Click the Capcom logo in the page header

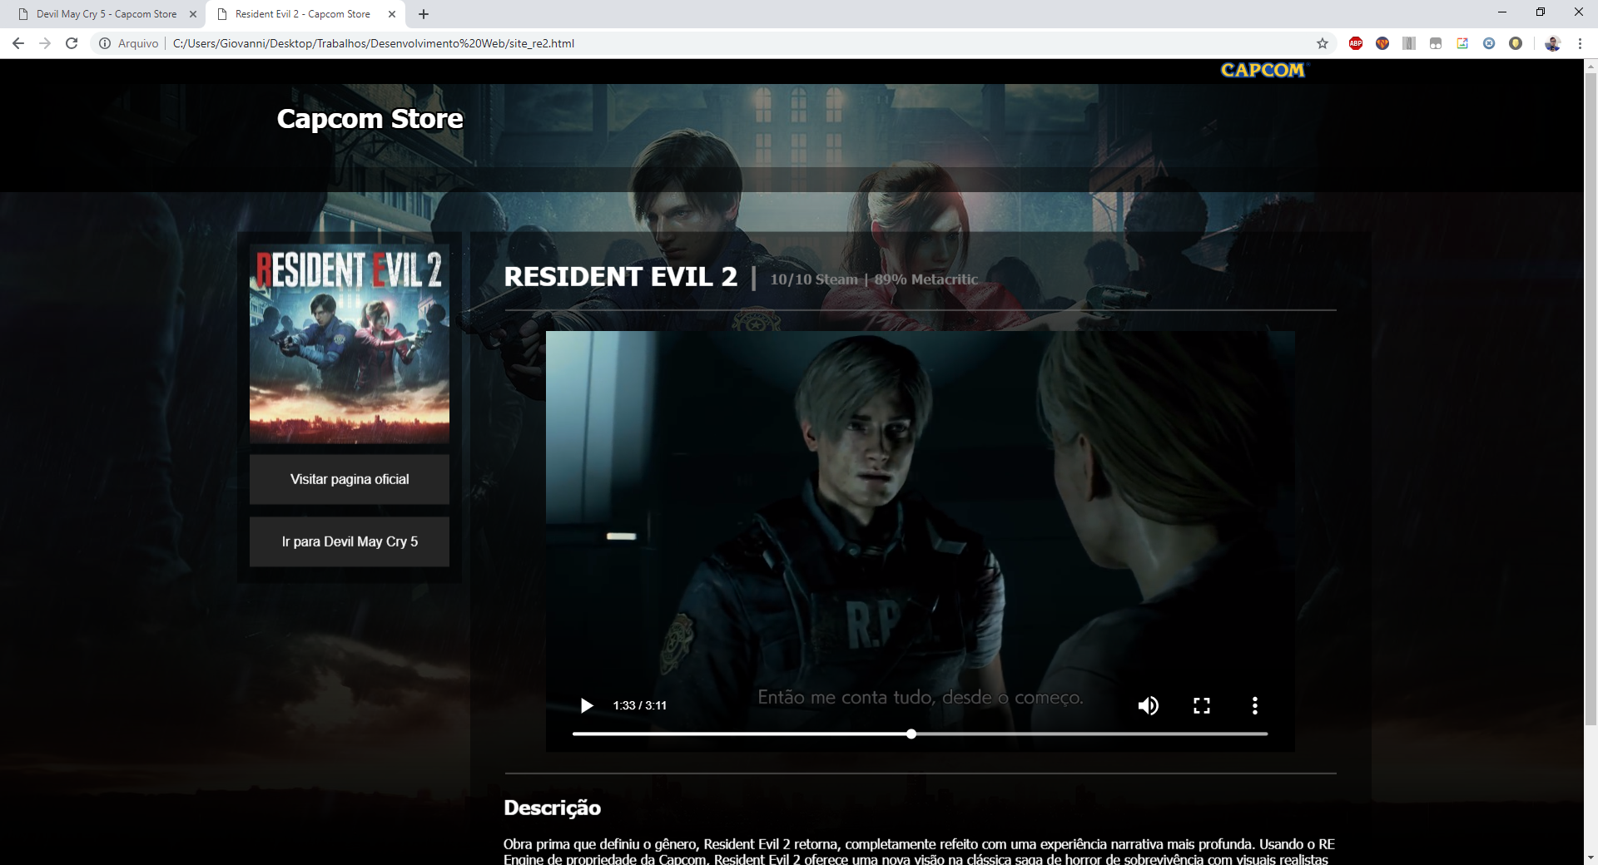pyautogui.click(x=1263, y=70)
